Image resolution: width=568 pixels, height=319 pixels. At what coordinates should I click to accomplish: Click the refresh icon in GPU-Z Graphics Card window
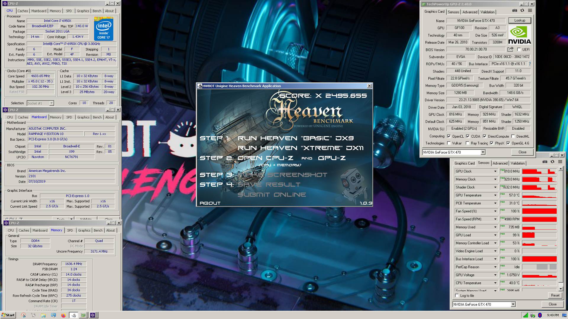pyautogui.click(x=522, y=10)
